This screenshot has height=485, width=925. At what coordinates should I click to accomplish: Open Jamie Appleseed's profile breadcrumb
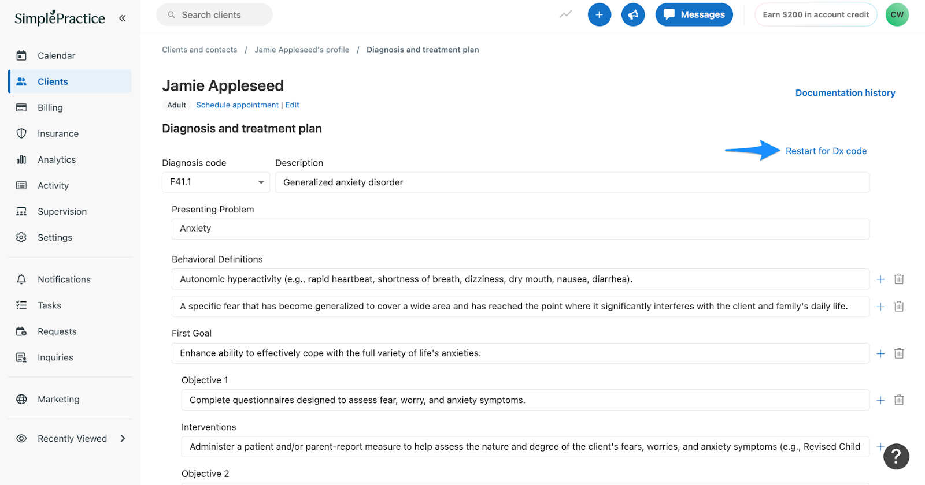pyautogui.click(x=302, y=50)
